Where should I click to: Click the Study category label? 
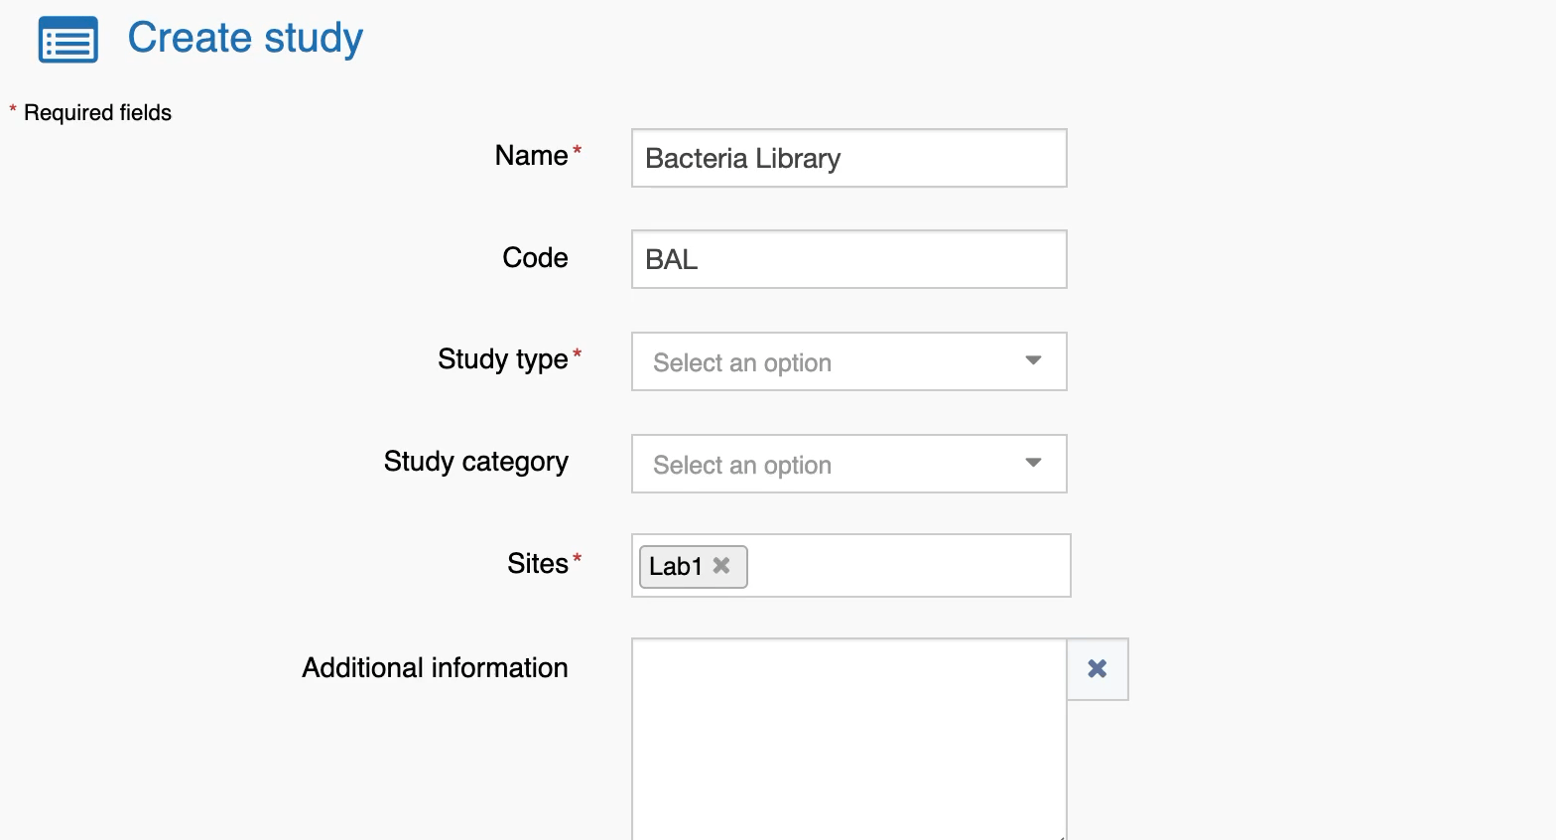[x=475, y=462]
